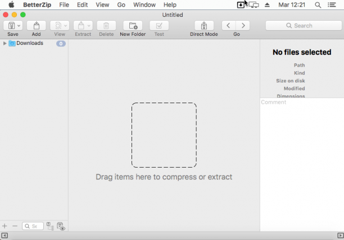Open Spotlight search in the menu bar

[x=318, y=5]
